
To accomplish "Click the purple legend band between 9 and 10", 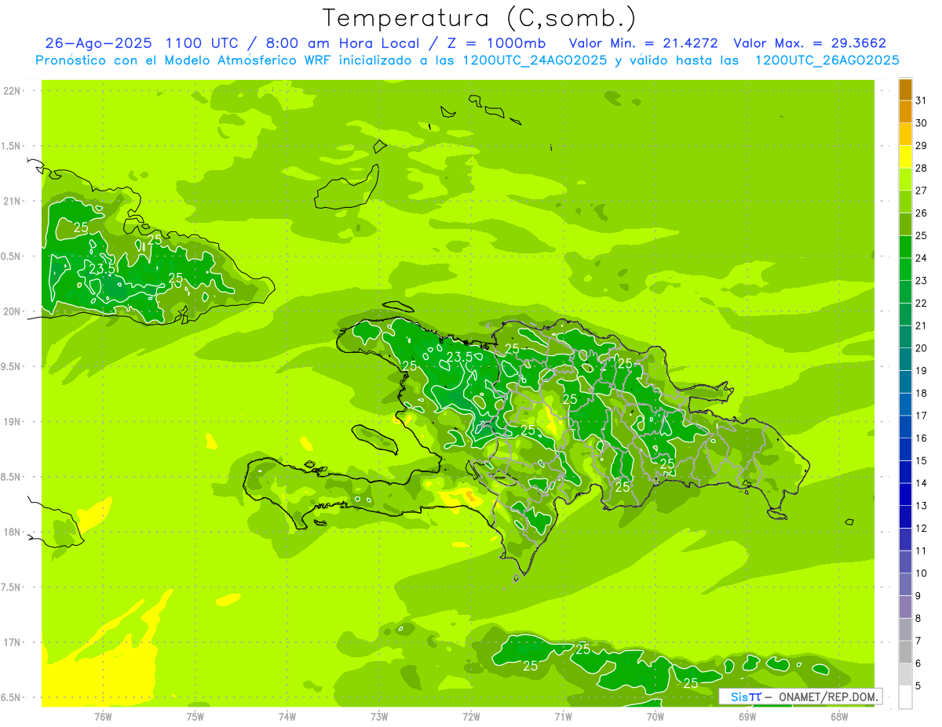I will click(905, 584).
